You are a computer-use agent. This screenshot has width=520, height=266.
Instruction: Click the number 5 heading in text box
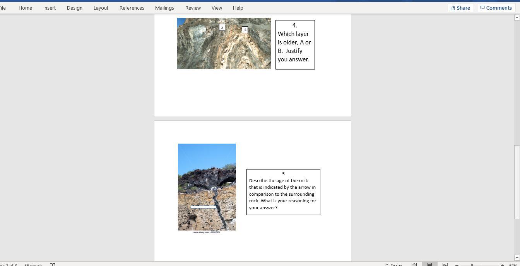(x=283, y=174)
